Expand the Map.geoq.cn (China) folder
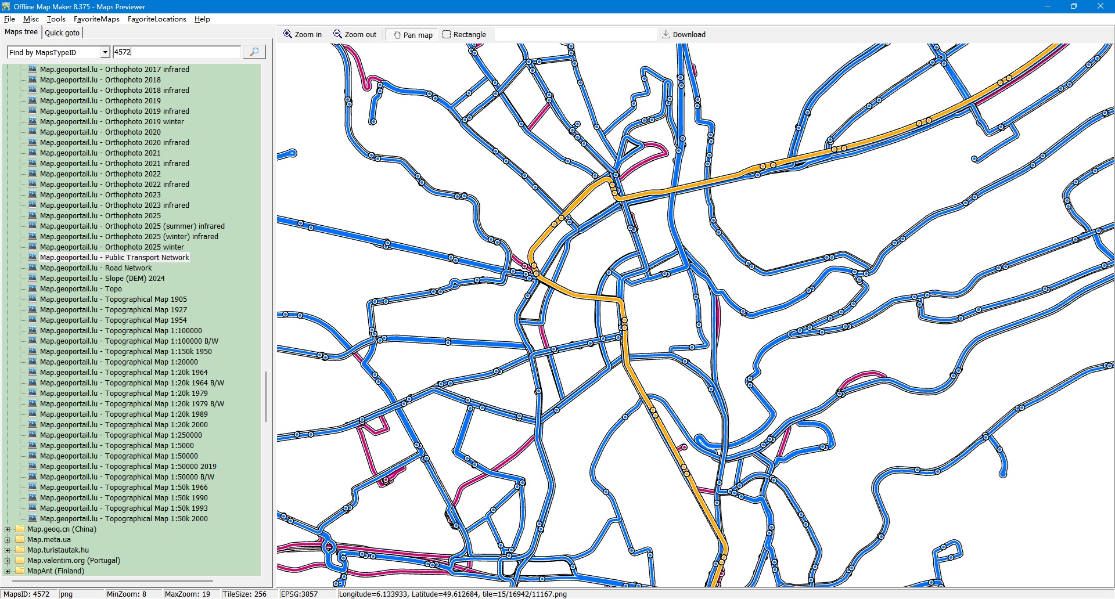This screenshot has width=1115, height=599. click(8, 529)
